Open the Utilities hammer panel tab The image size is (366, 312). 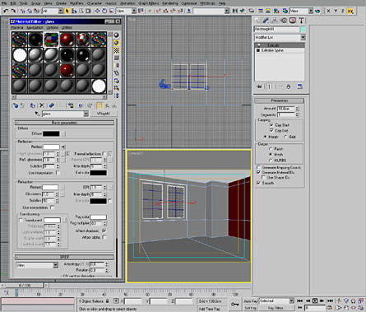(301, 21)
